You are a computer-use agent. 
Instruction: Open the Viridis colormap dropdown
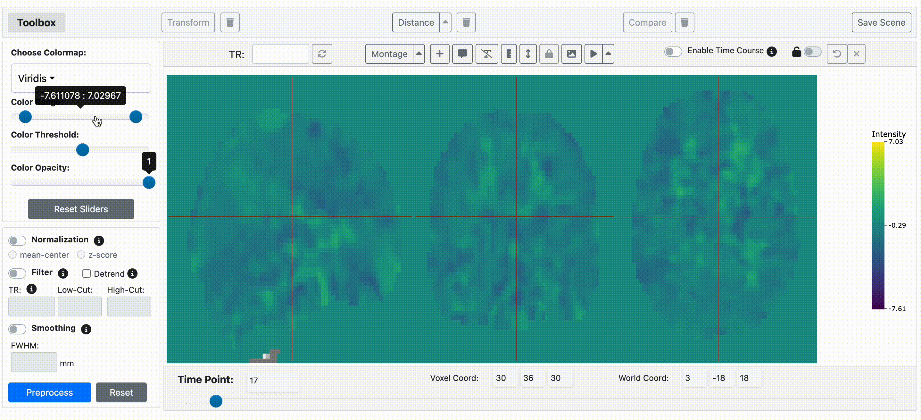[37, 78]
